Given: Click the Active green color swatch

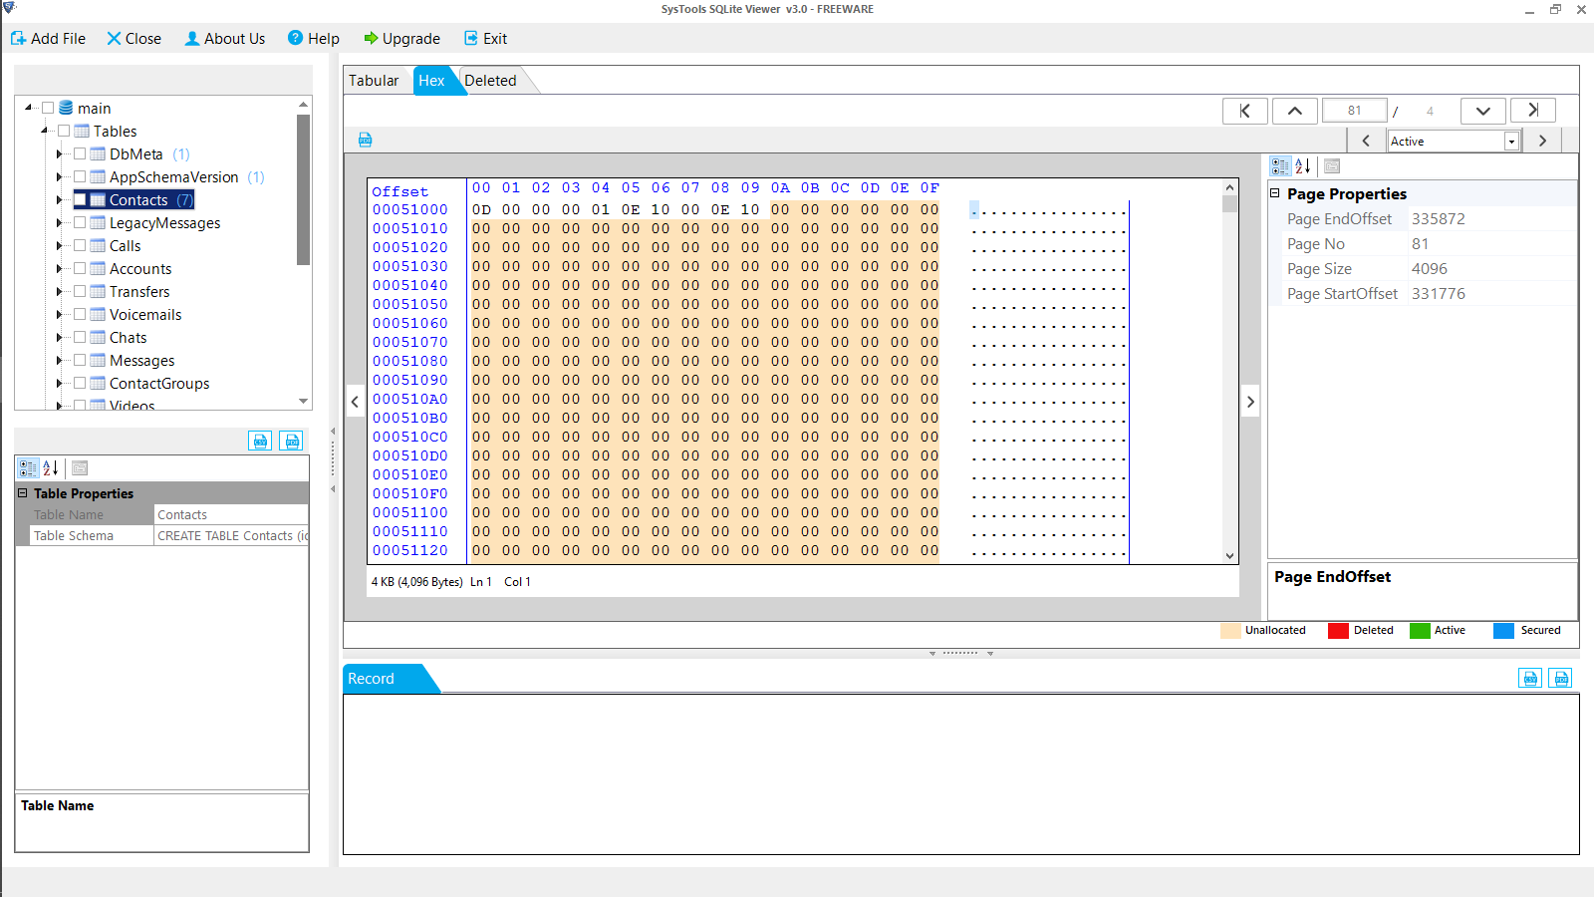Looking at the screenshot, I should coord(1420,630).
